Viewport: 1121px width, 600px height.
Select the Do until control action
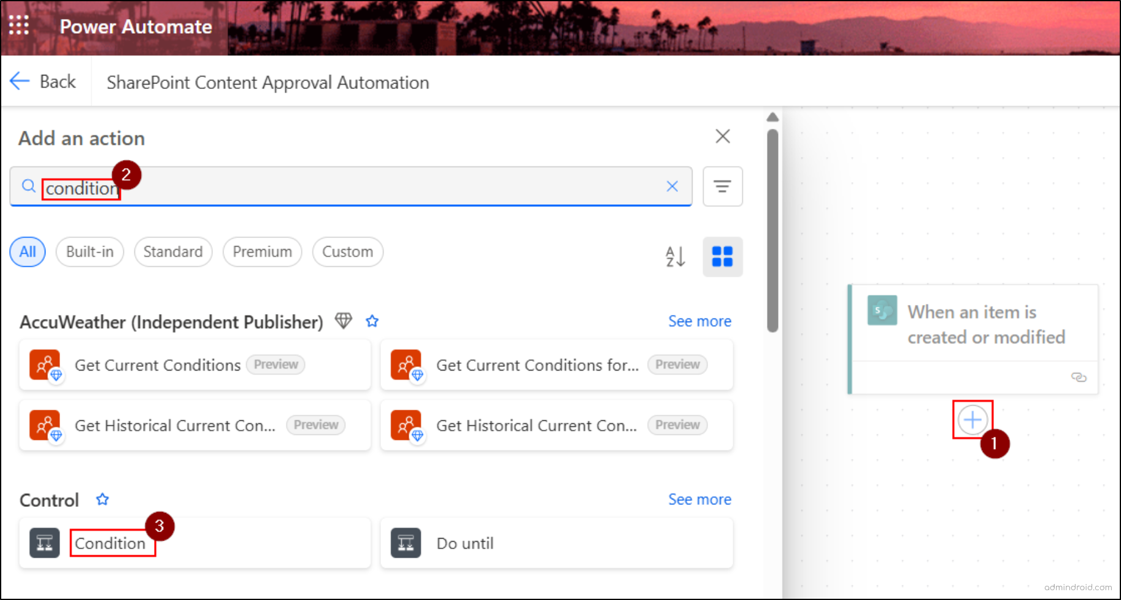464,543
